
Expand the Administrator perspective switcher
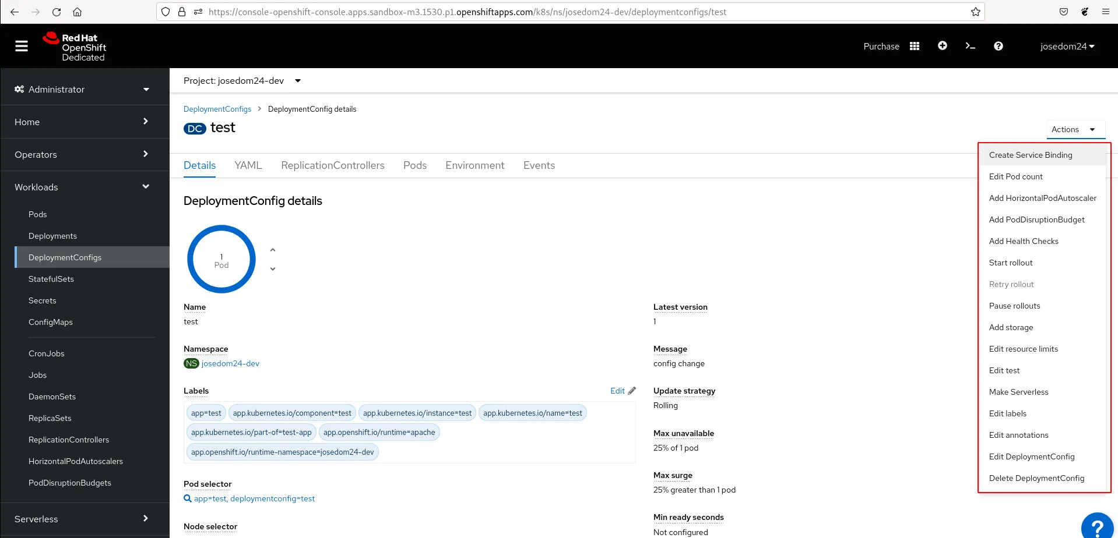pyautogui.click(x=82, y=89)
